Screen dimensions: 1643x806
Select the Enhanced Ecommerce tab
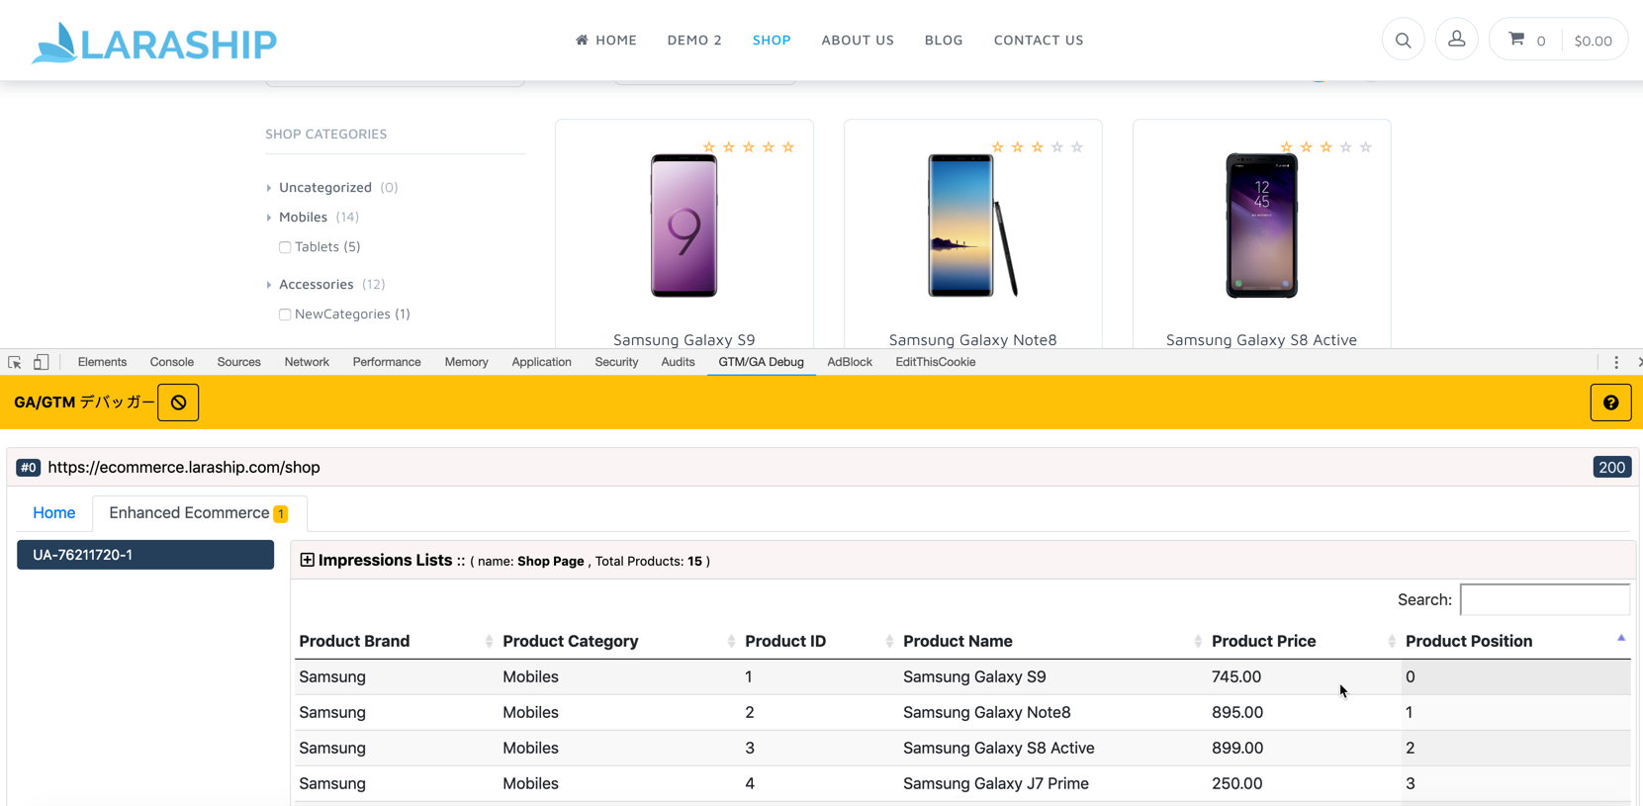(x=199, y=513)
